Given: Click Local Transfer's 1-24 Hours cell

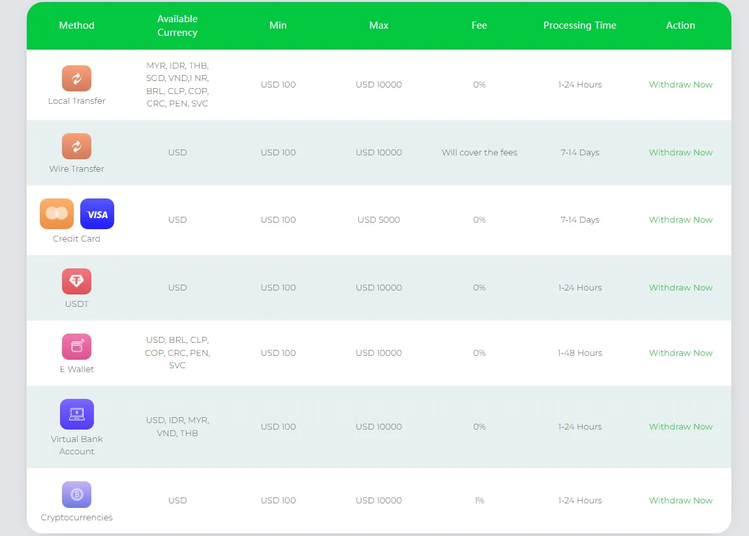Looking at the screenshot, I should point(580,85).
